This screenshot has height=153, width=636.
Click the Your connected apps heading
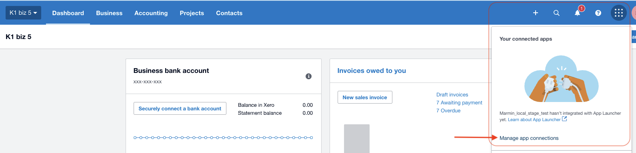pyautogui.click(x=526, y=39)
